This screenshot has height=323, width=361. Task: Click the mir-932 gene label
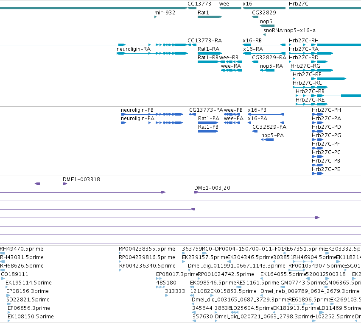[x=165, y=13]
